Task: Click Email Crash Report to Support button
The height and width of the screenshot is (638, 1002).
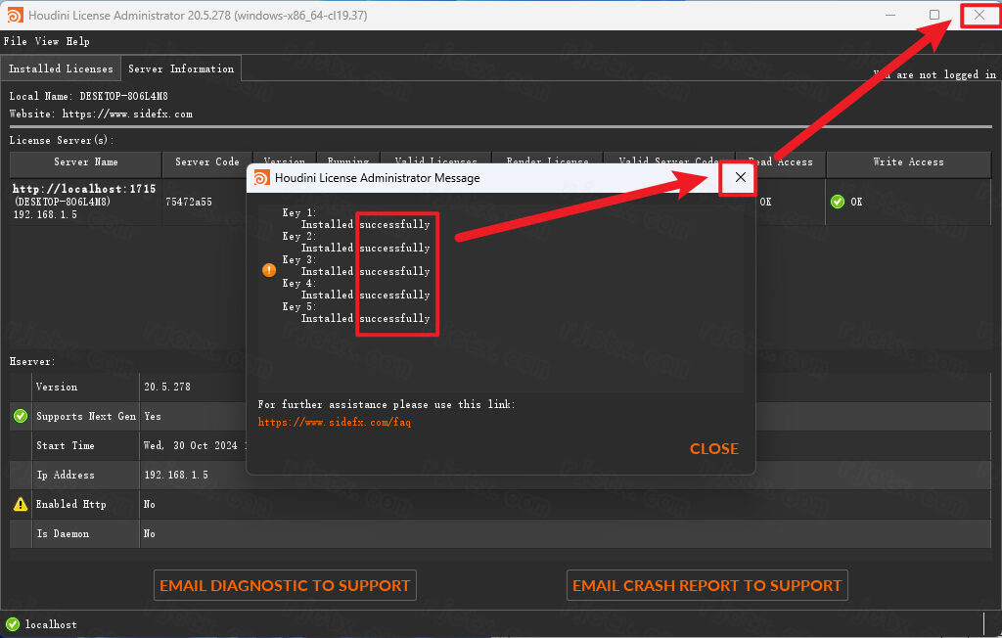Action: 706,585
